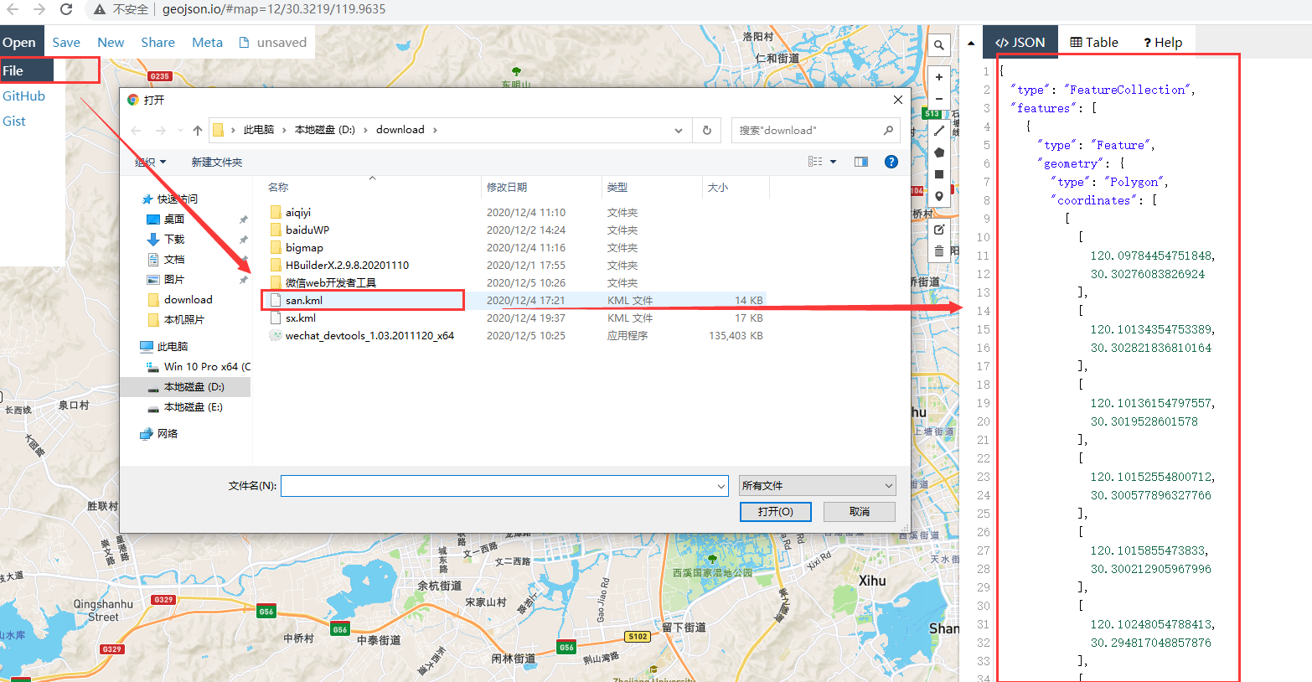Select the 微信web开发者工具 folder
The image size is (1312, 682).
click(331, 282)
